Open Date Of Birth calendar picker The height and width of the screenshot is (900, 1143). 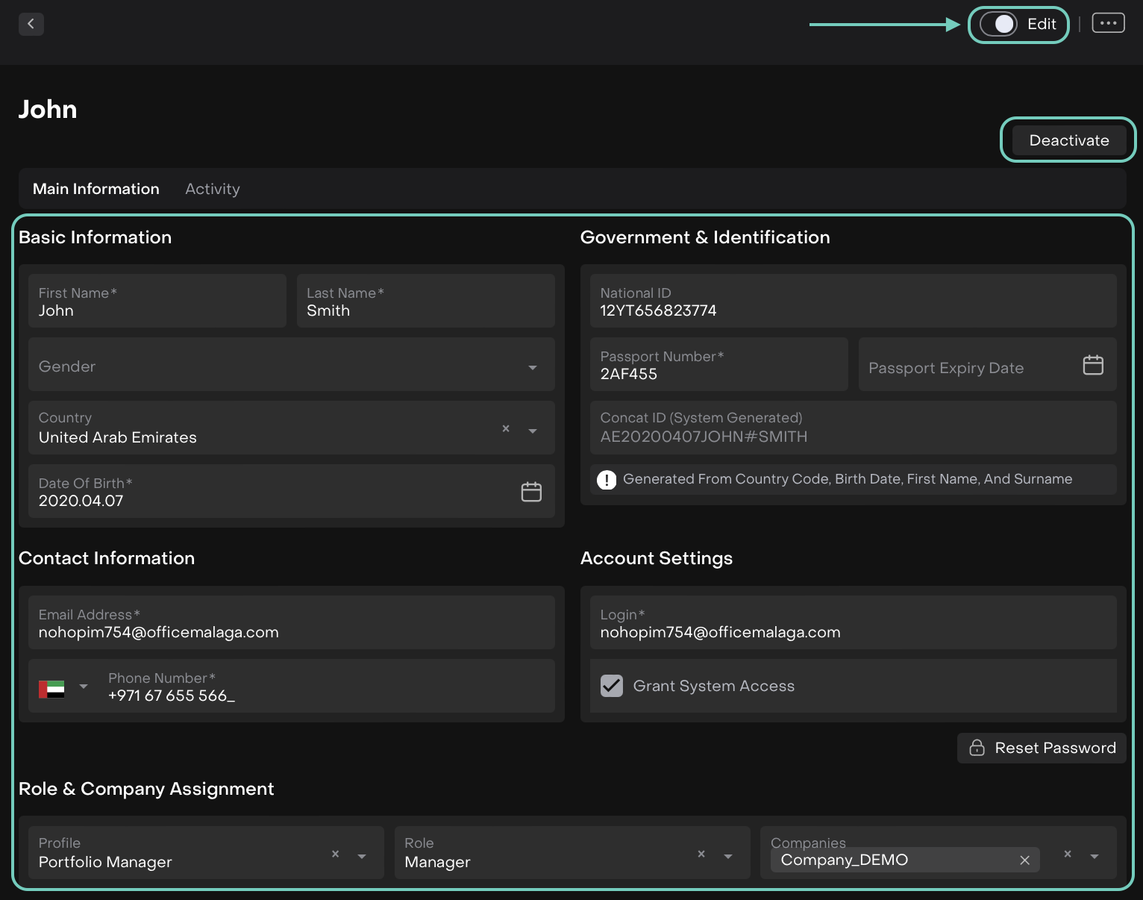pyautogui.click(x=531, y=492)
